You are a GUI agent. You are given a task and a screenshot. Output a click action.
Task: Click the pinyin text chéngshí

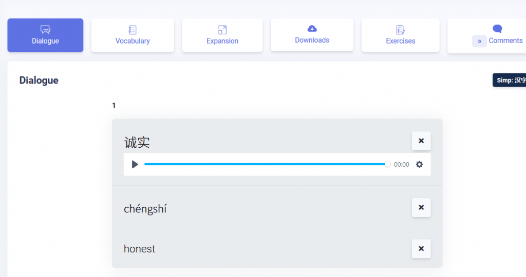pyautogui.click(x=145, y=209)
